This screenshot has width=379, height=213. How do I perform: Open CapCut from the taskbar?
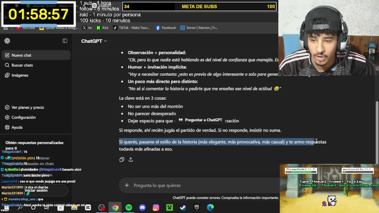[x=88, y=208]
